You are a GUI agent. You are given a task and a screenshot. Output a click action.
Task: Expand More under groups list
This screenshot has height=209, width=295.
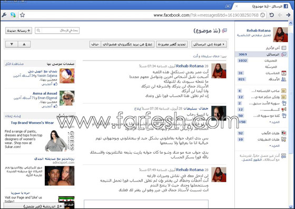coord(274,122)
